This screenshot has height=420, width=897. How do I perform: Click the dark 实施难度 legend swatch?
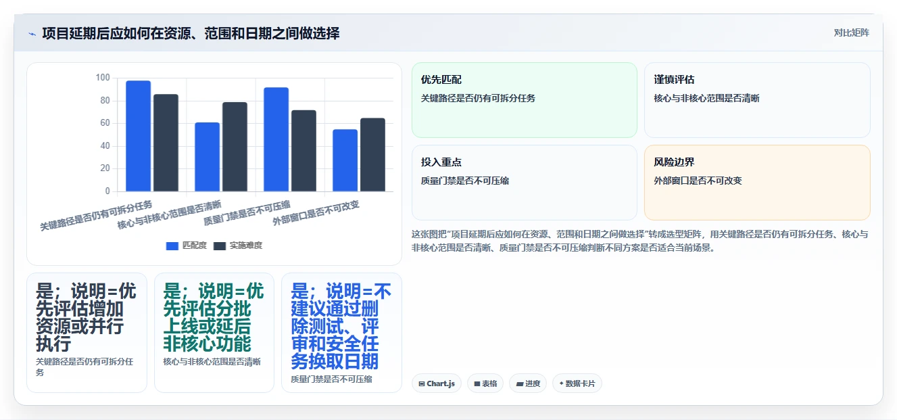point(220,246)
